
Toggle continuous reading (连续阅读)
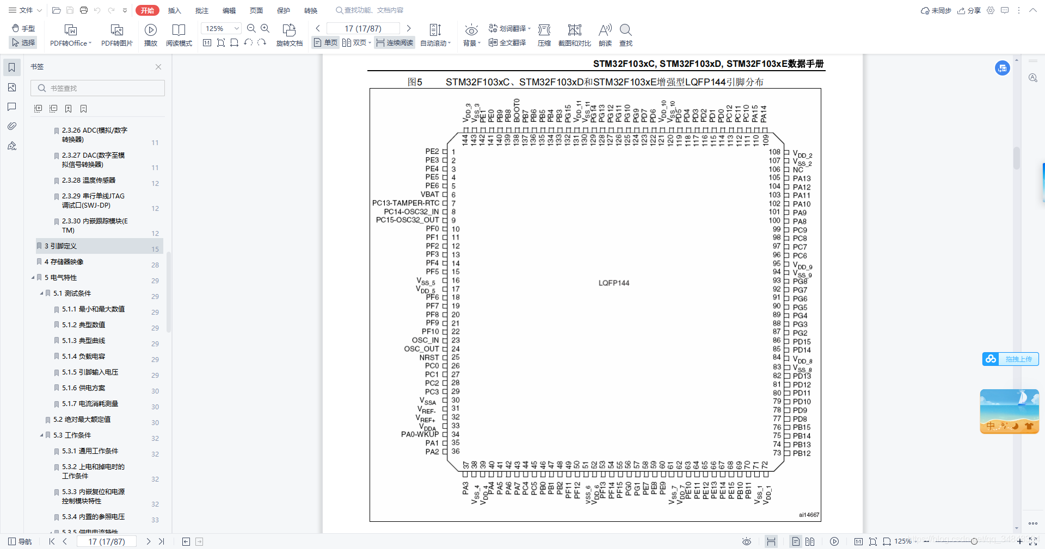(x=395, y=42)
